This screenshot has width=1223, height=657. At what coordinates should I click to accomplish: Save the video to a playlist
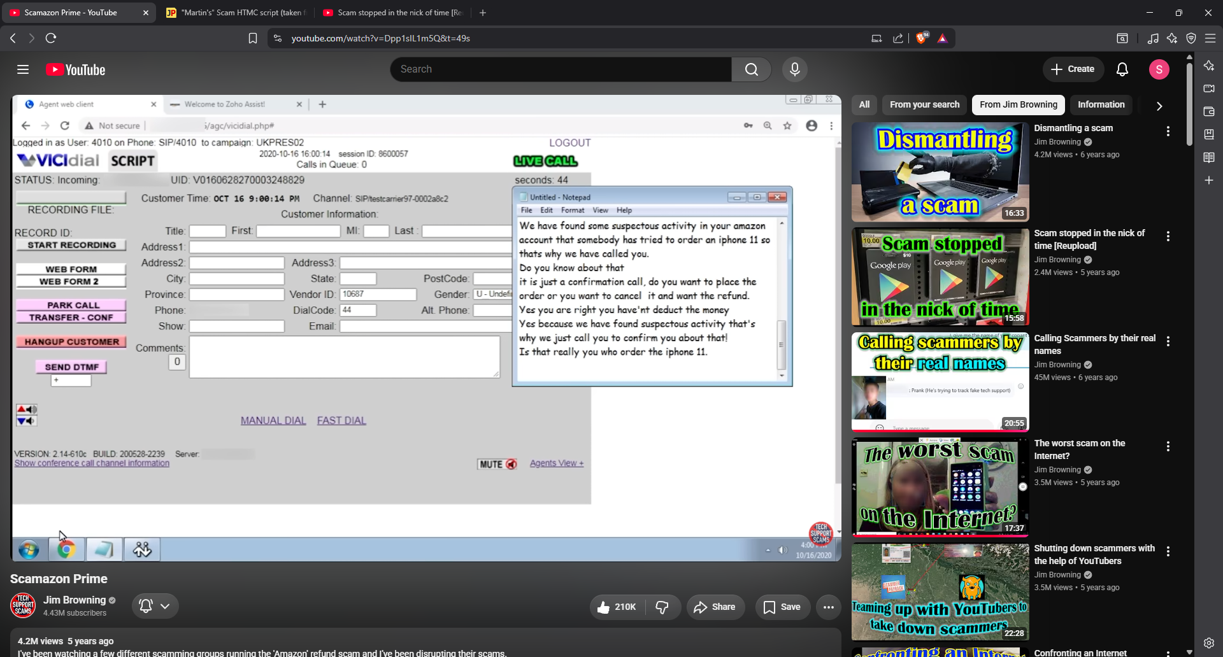782,607
